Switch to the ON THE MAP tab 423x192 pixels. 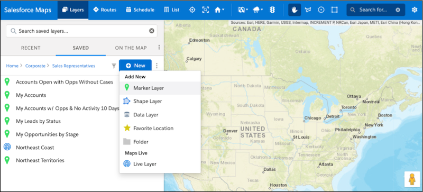tap(131, 48)
